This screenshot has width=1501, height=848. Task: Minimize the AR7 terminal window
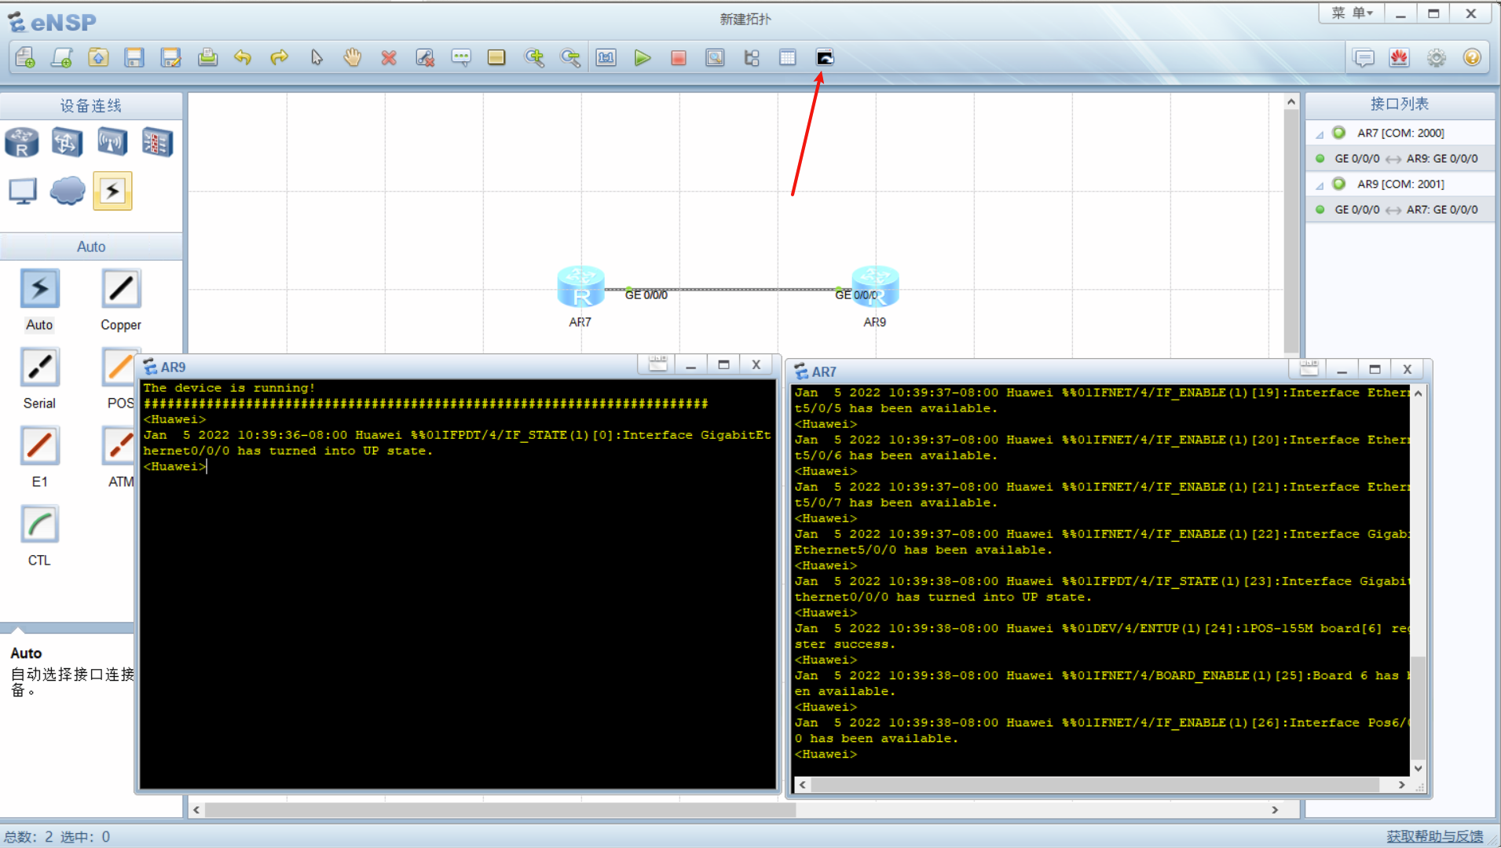(x=1342, y=369)
